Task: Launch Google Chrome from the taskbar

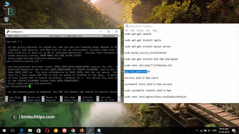Action: (x=73, y=131)
